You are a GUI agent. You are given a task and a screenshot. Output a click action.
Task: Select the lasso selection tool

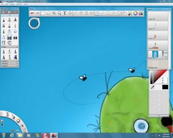click(49, 13)
